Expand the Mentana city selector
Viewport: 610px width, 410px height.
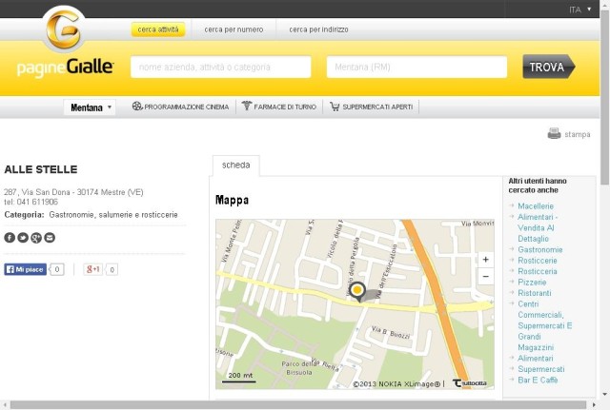tap(91, 107)
